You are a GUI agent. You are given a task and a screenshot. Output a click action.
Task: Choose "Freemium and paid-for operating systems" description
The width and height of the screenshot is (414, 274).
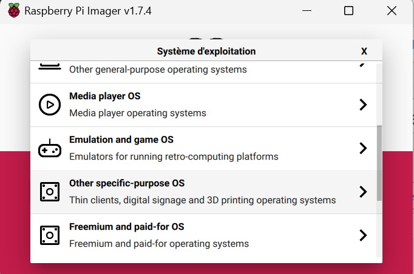pyautogui.click(x=159, y=244)
